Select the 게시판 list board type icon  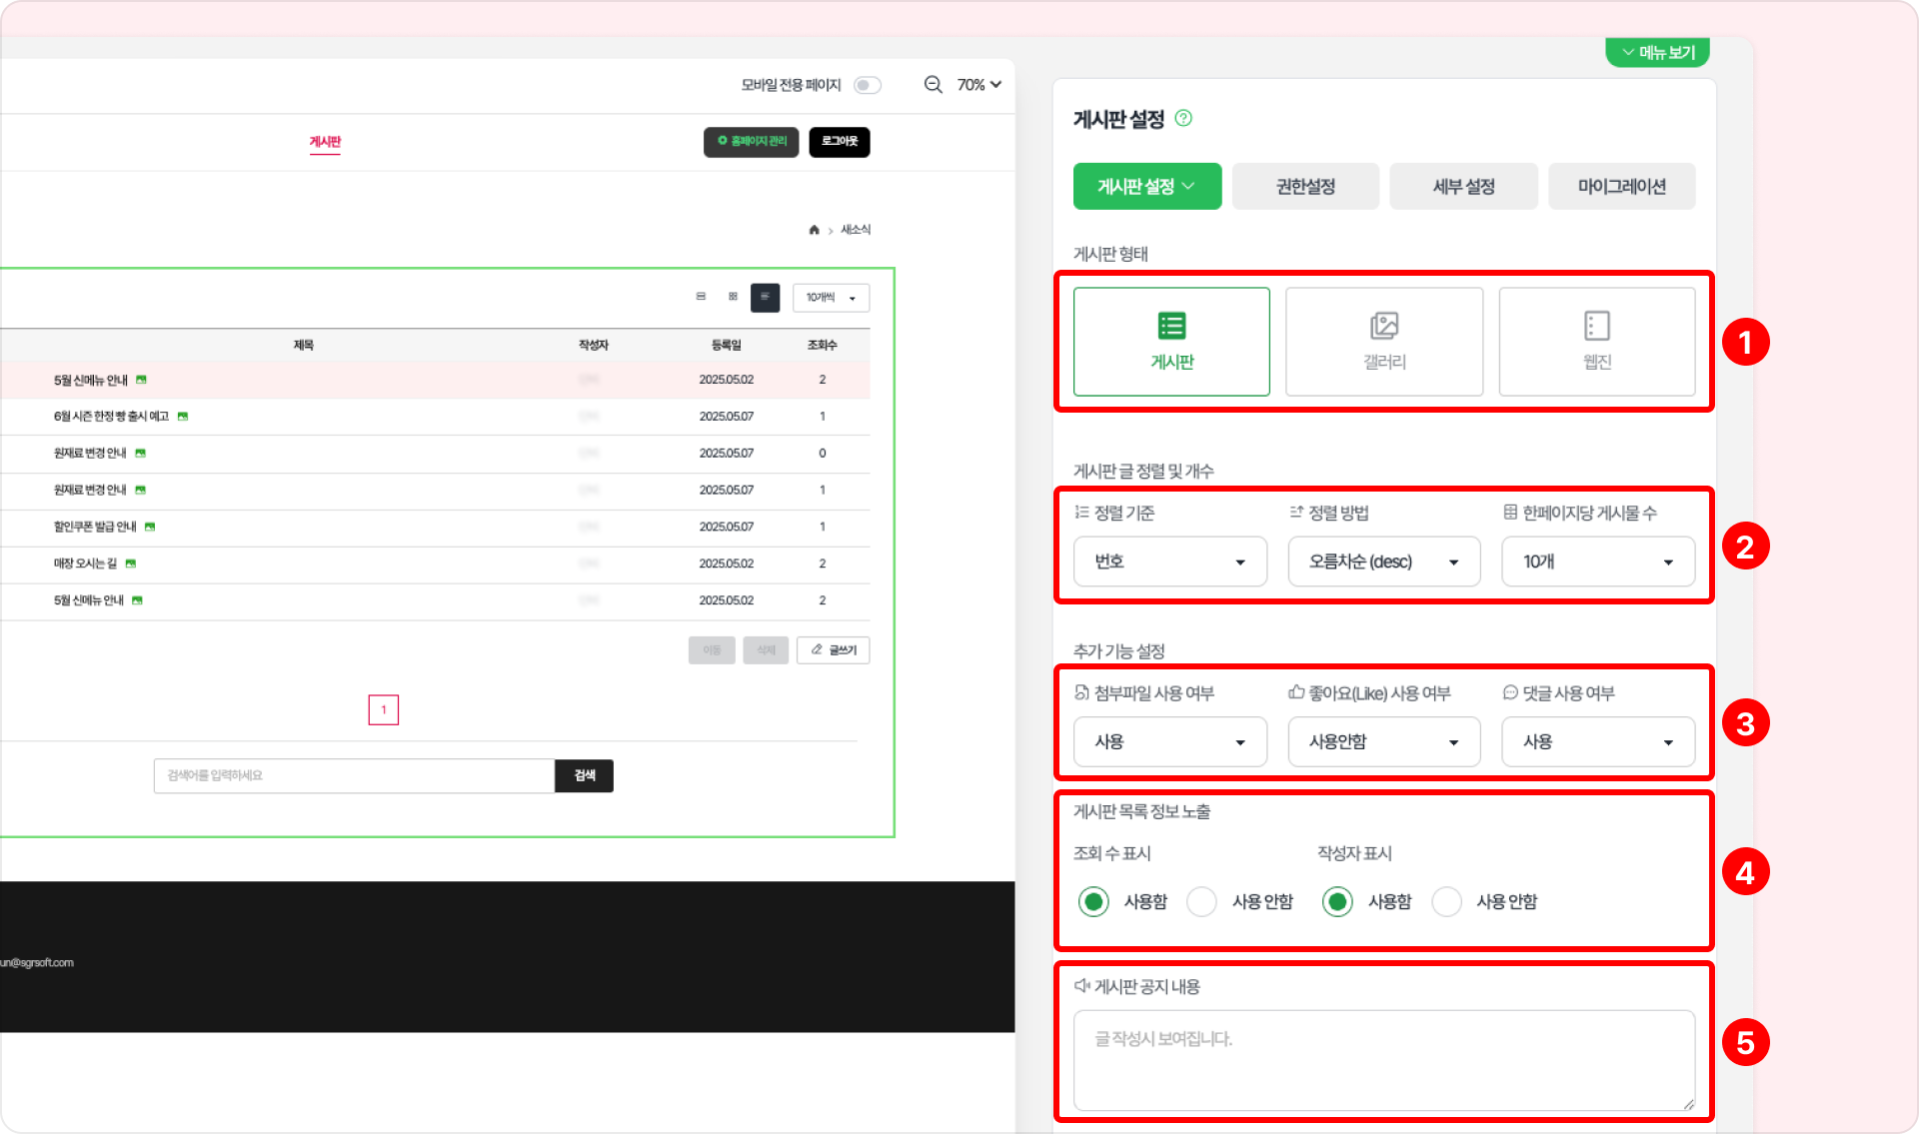click(x=1171, y=328)
